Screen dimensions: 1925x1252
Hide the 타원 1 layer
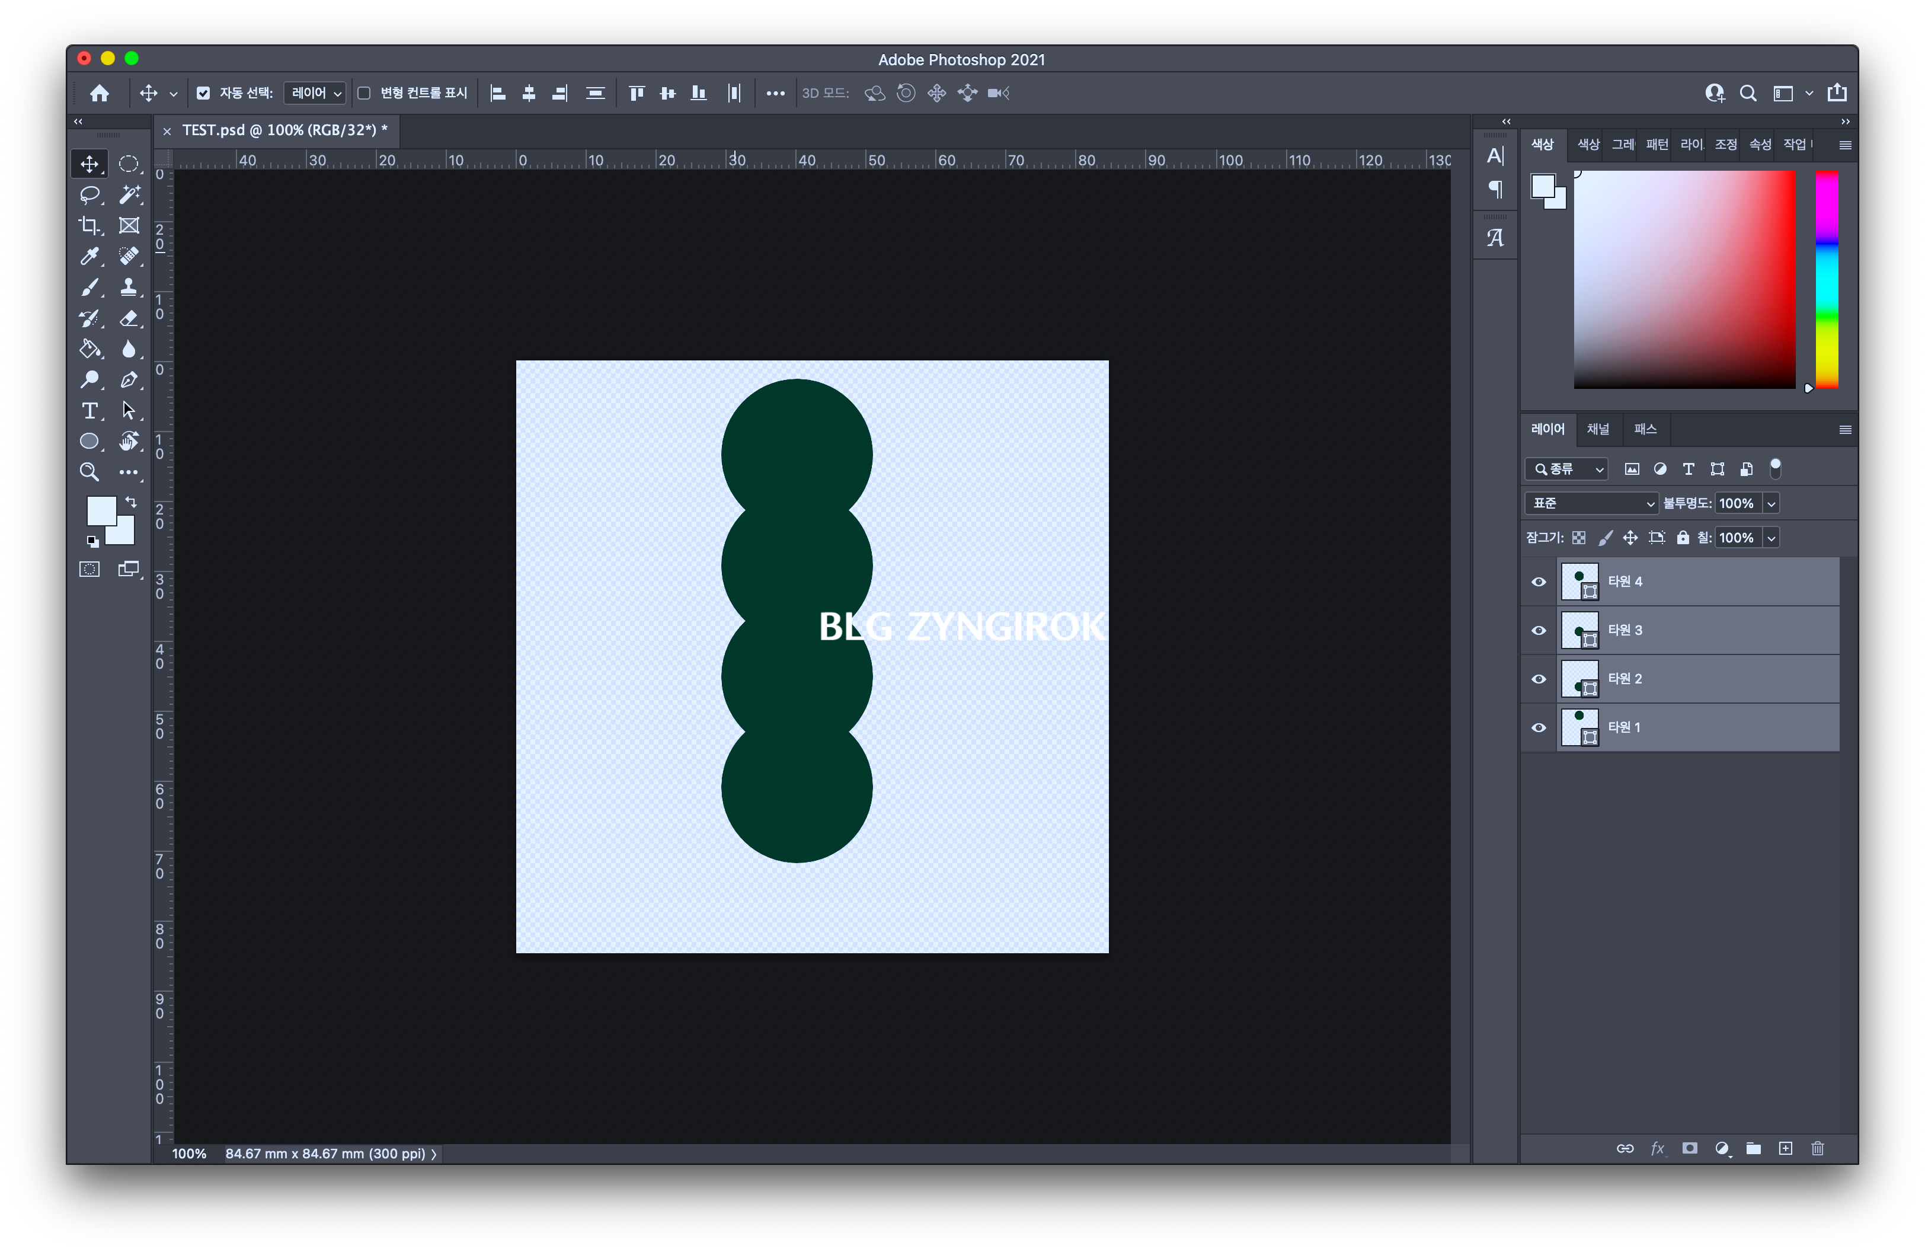coord(1539,728)
